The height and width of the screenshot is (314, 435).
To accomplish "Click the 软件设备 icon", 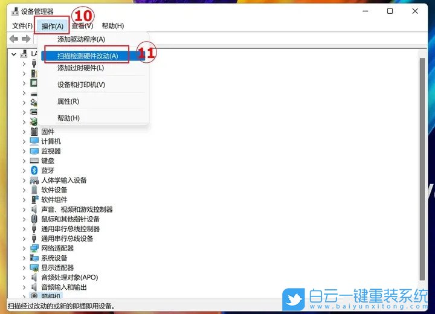I will point(34,190).
